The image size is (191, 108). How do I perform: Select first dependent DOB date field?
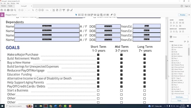pyautogui.click(x=108, y=26)
